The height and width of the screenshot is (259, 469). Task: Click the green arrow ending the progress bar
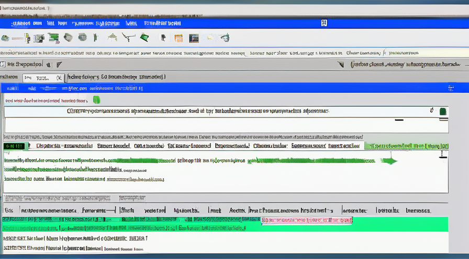coord(391,161)
